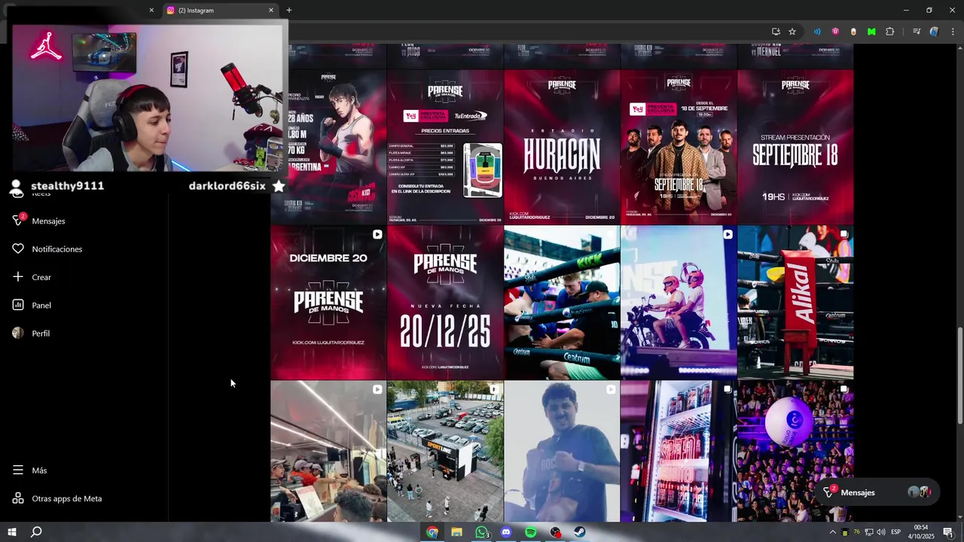This screenshot has height=542, width=964.
Task: Open the blue sound-waves extension icon
Action: [x=817, y=32]
